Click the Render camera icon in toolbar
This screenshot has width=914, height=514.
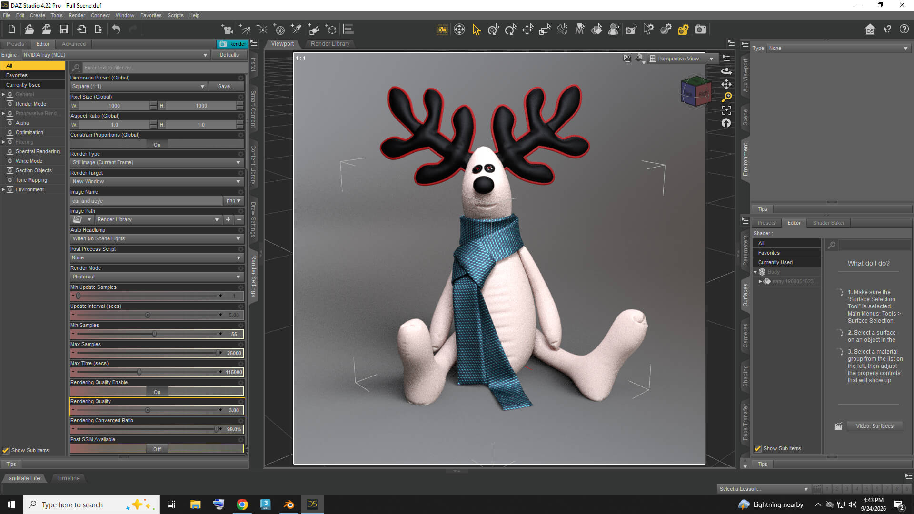[x=701, y=30]
